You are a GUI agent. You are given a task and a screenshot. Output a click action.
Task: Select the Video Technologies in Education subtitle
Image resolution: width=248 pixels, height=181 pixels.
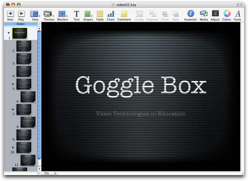(x=141, y=114)
